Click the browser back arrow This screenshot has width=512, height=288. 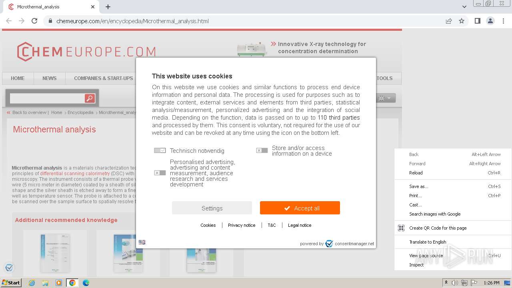[x=9, y=21]
